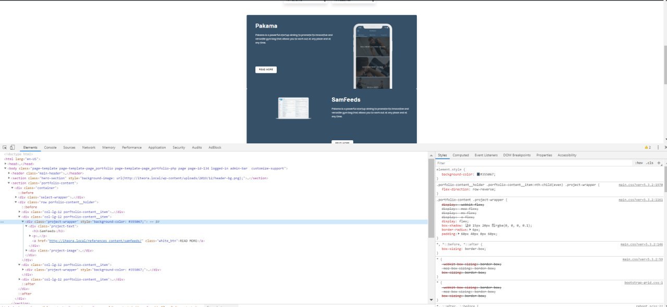This screenshot has height=307, width=667.
Task: Switch to the Computed sidebar tab
Action: 461,155
